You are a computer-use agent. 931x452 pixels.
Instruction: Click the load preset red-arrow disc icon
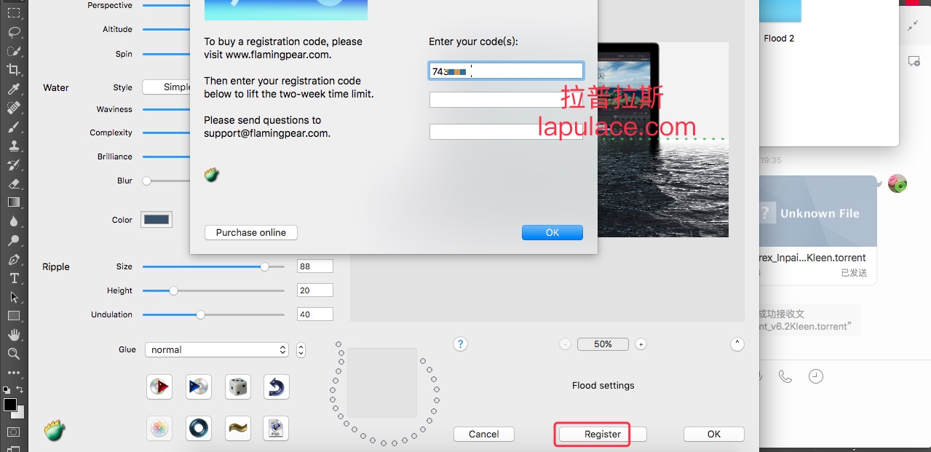[x=159, y=386]
